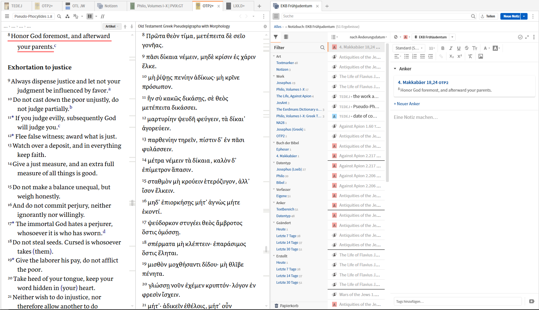Click the note saved checkmark icon

point(520,37)
